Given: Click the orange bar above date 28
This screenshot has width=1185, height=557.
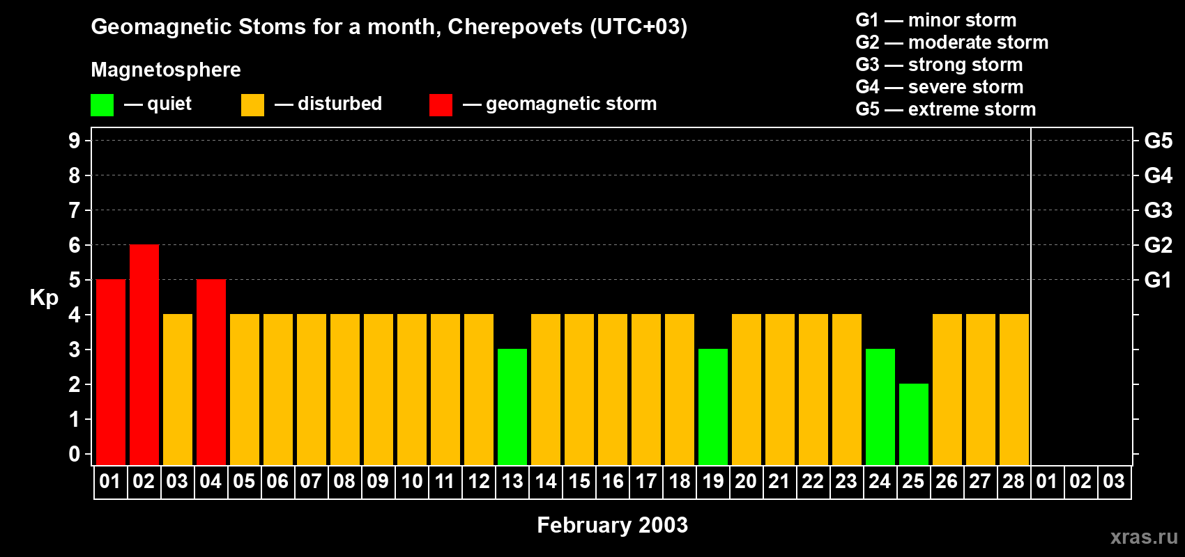Looking at the screenshot, I should tap(1014, 390).
